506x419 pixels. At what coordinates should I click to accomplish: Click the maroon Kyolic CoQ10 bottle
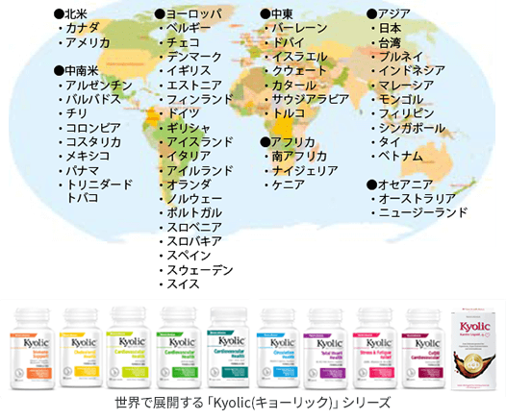click(423, 348)
